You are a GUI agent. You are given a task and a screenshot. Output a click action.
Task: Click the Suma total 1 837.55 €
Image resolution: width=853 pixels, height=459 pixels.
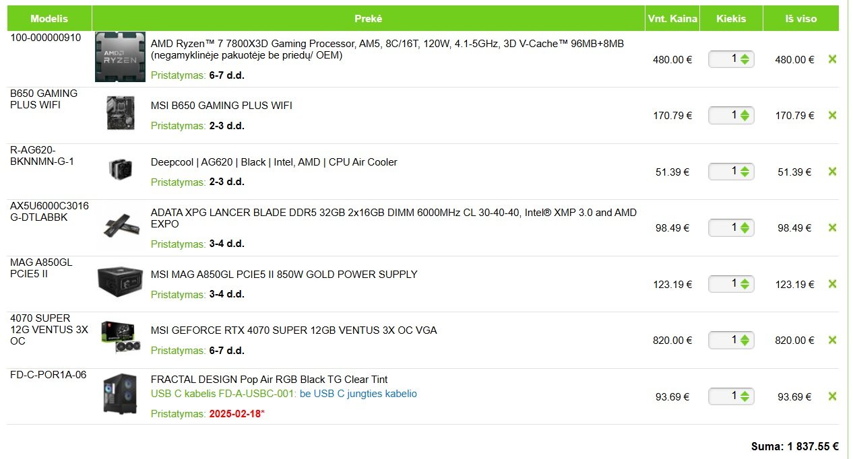point(795,446)
